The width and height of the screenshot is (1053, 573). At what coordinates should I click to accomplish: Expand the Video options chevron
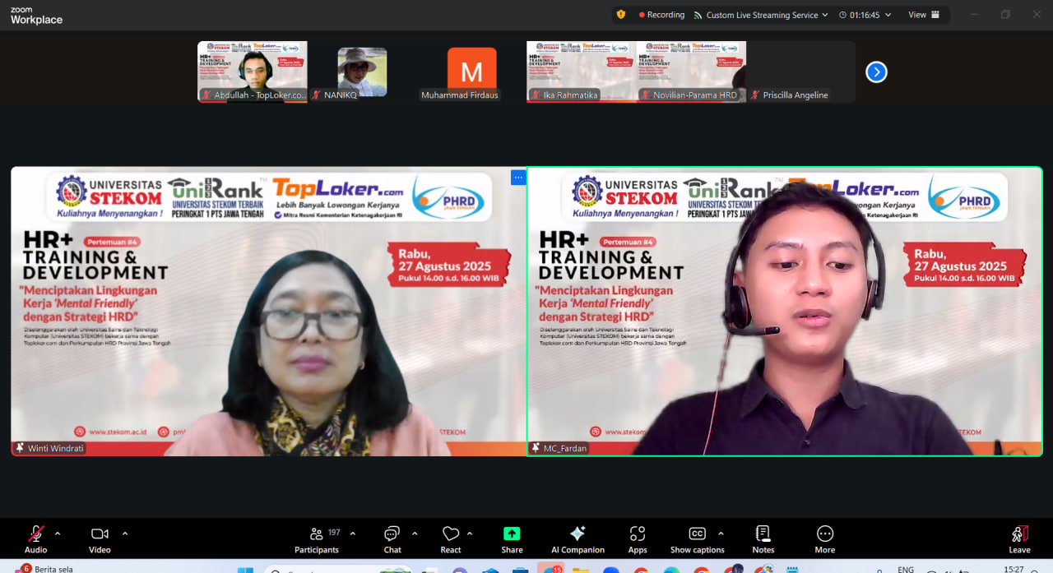(125, 534)
